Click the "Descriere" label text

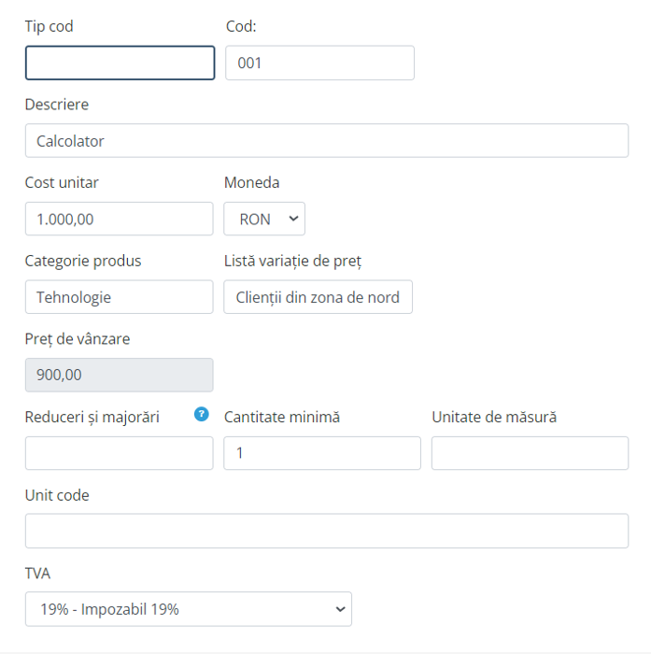point(57,105)
